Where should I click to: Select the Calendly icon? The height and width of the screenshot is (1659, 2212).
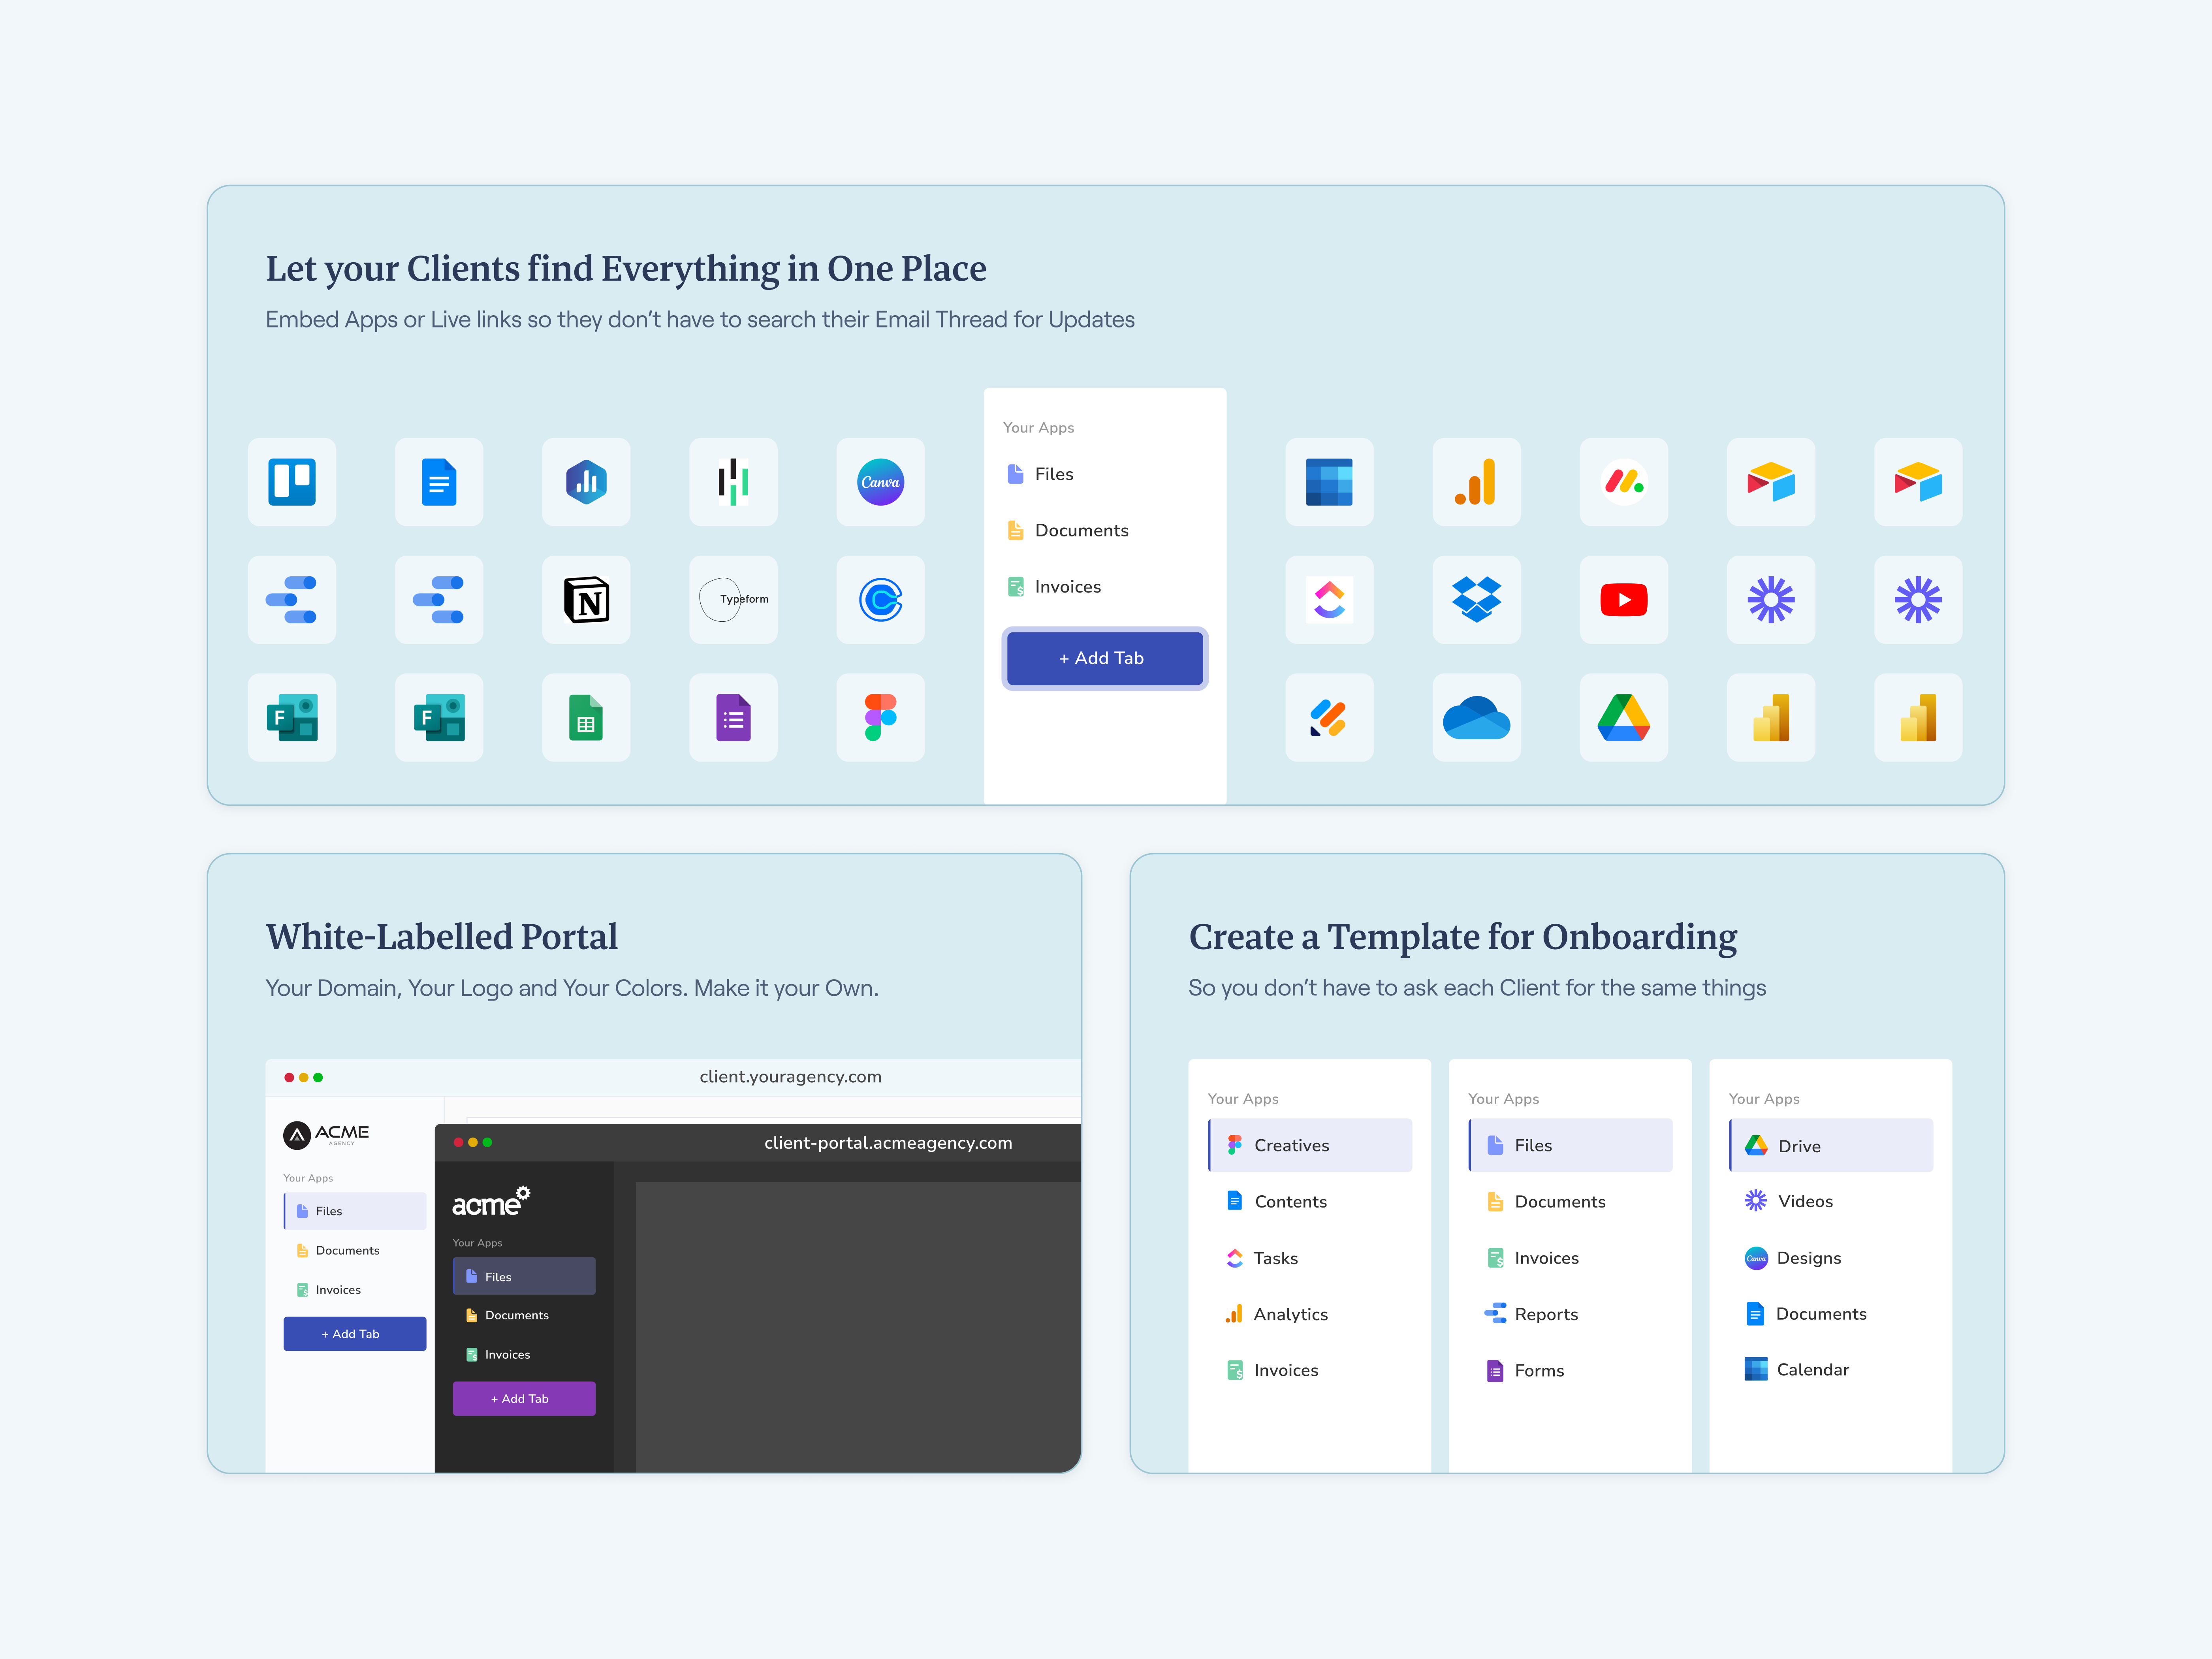(x=880, y=600)
